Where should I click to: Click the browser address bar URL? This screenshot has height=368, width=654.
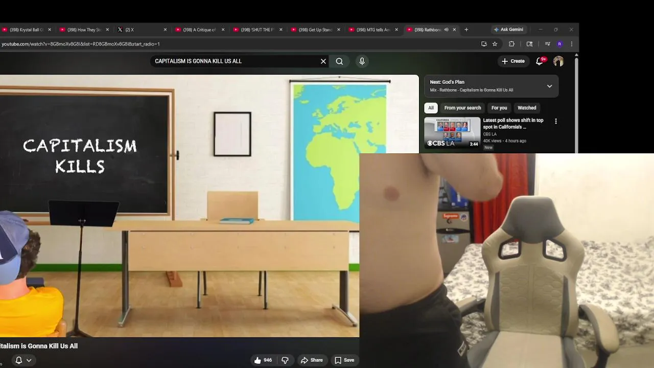81,44
